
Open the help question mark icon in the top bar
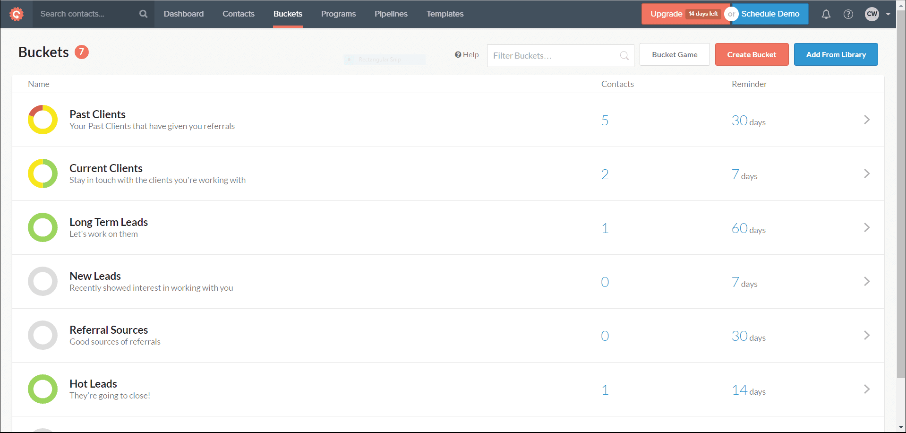tap(848, 14)
